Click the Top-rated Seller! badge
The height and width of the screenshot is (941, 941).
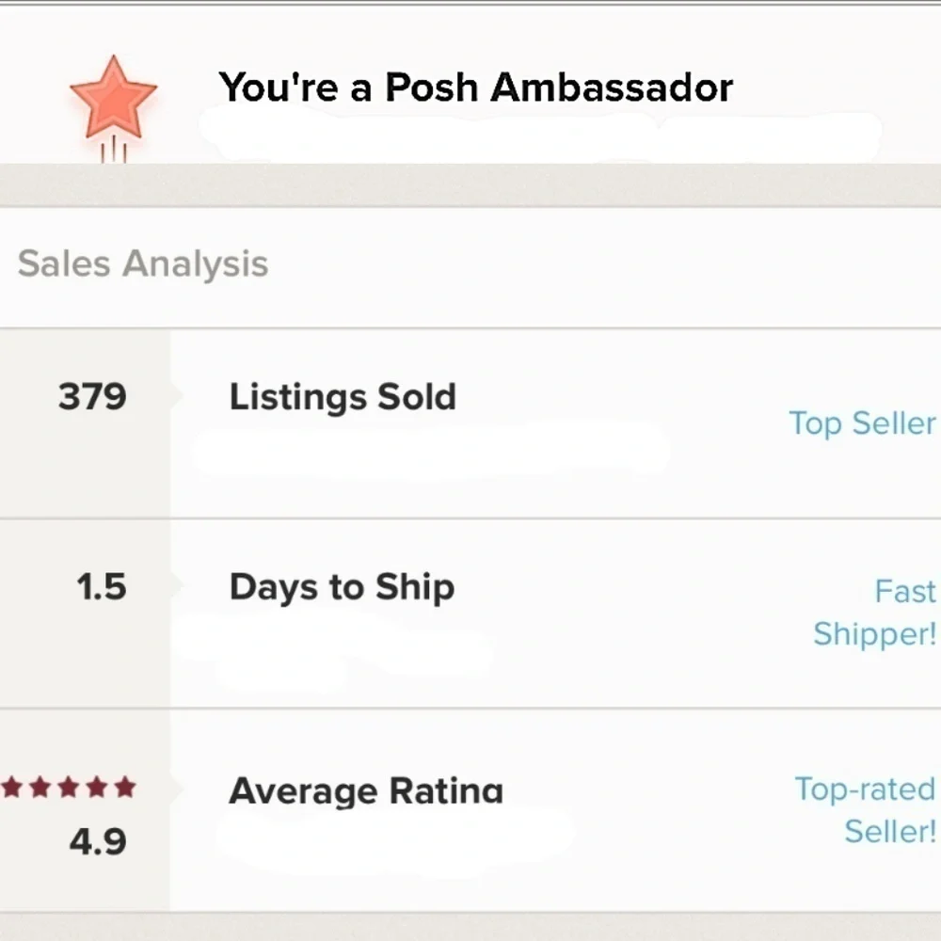866,810
